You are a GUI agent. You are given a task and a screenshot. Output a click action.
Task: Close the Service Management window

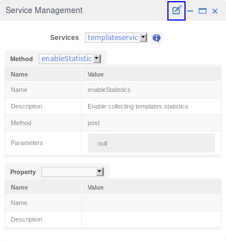click(x=215, y=11)
